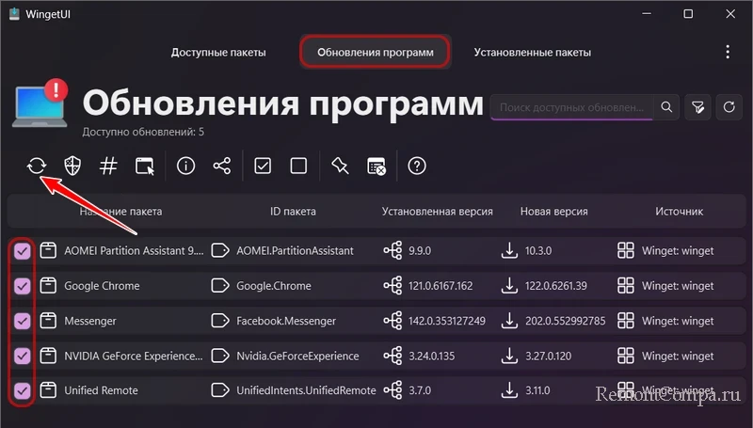Click Google Chrome package box icon
Image resolution: width=753 pixels, height=428 pixels.
click(48, 286)
